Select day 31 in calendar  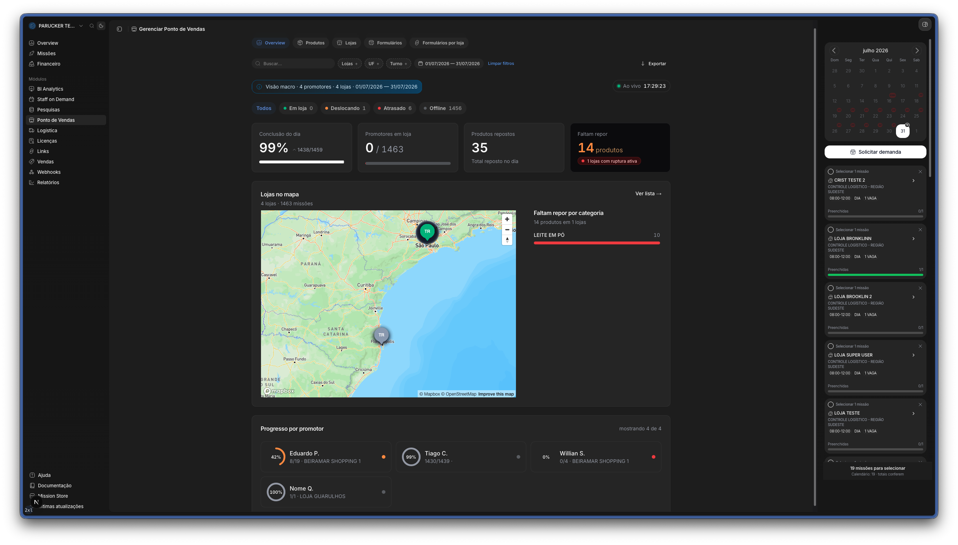[x=902, y=131]
